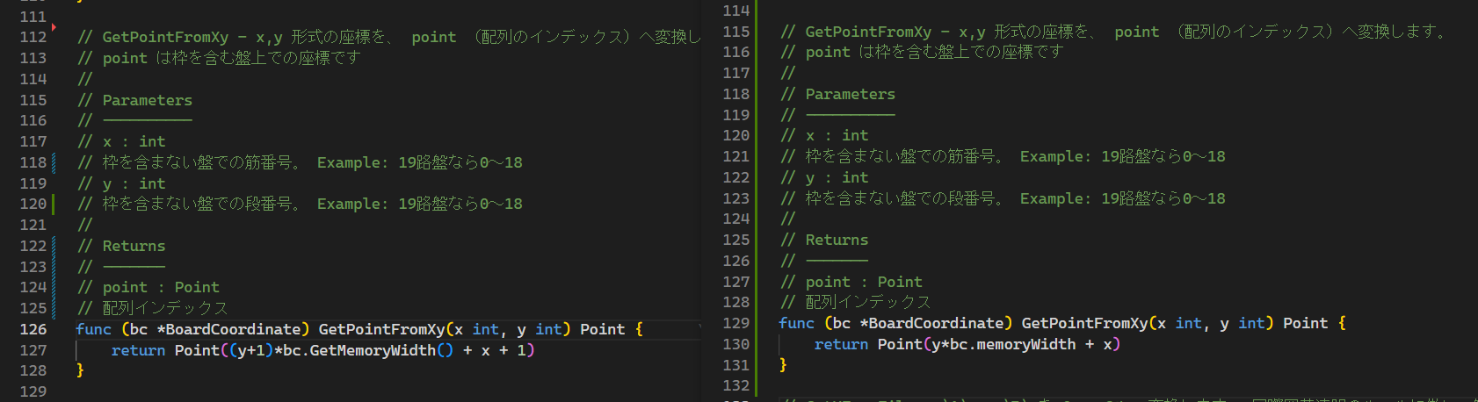This screenshot has height=402, width=1478.
Task: Click the func keyword in right pane
Action: 796,323
